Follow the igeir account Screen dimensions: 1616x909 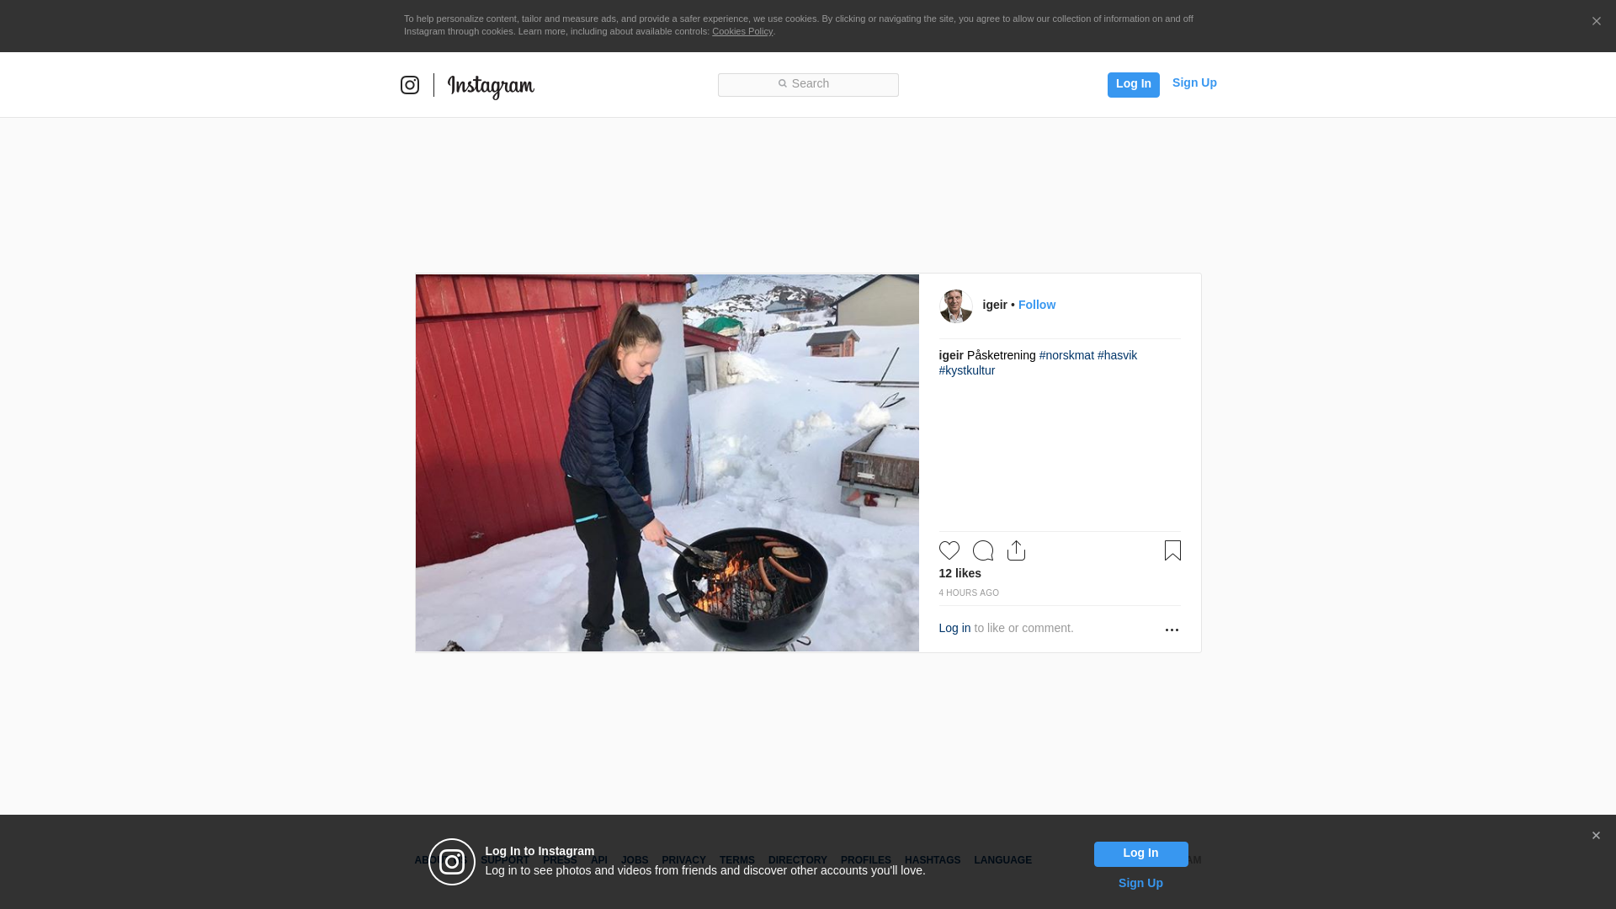point(1037,305)
